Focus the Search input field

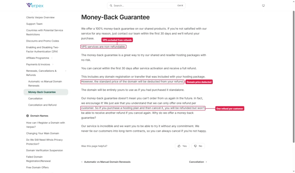(x=146, y=6)
